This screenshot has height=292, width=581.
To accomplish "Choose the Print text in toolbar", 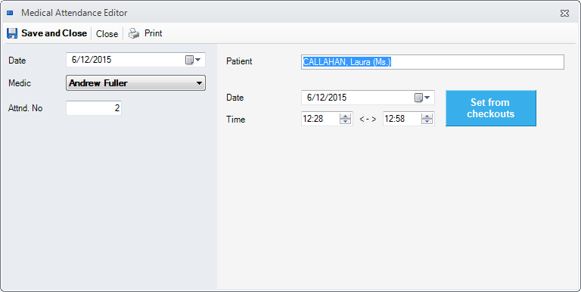I will click(153, 33).
